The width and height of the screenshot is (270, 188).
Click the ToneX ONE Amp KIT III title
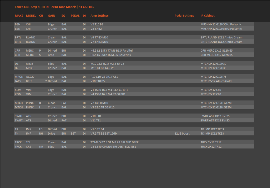[54, 7]
